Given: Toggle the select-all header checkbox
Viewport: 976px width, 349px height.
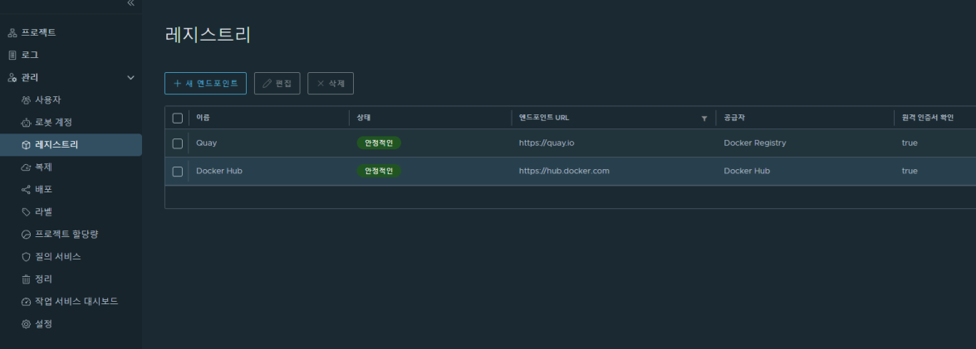Looking at the screenshot, I should pos(177,118).
